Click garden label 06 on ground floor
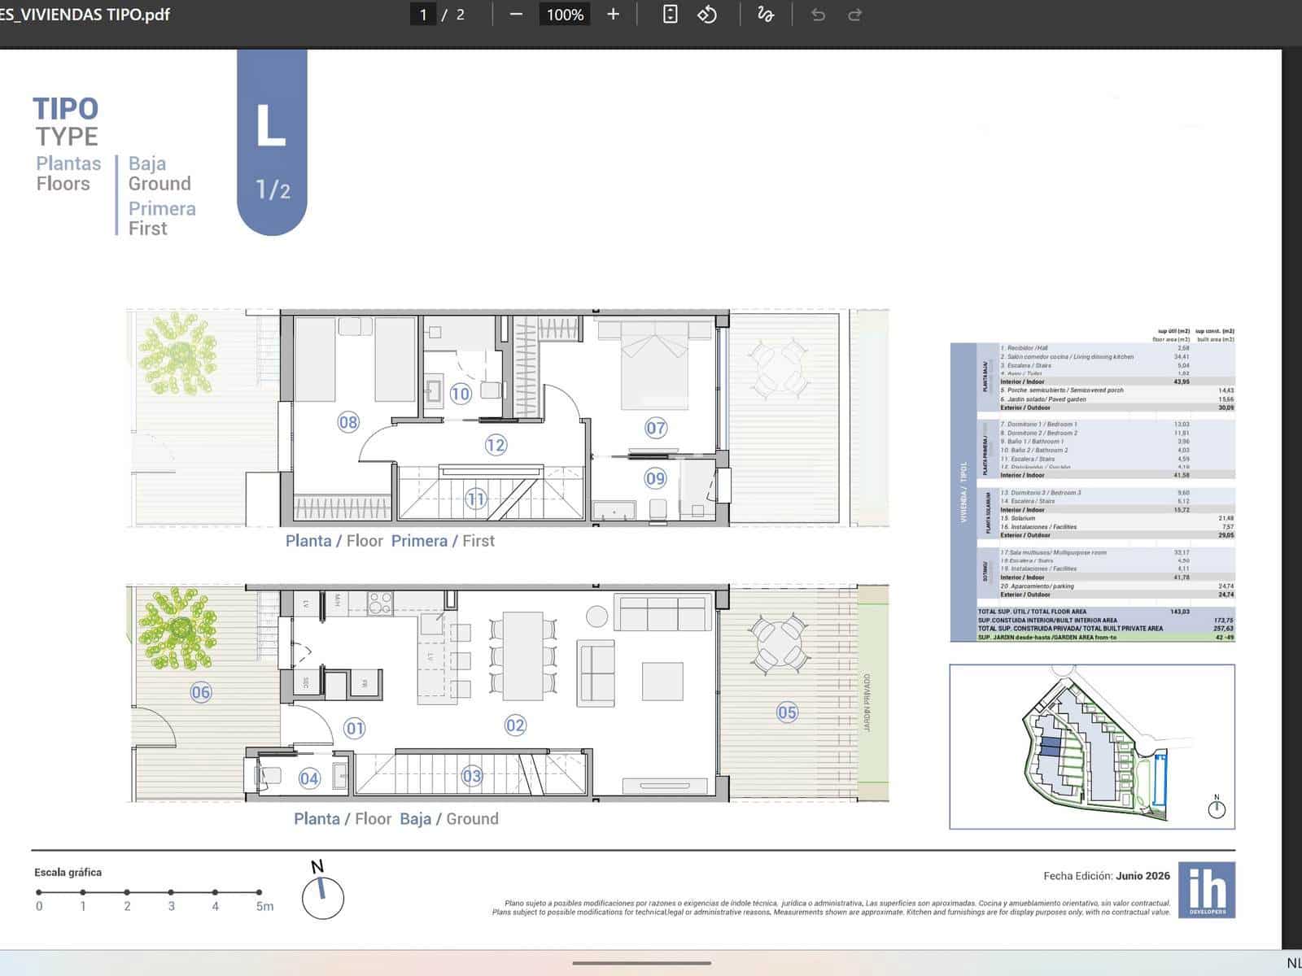 pos(201,693)
